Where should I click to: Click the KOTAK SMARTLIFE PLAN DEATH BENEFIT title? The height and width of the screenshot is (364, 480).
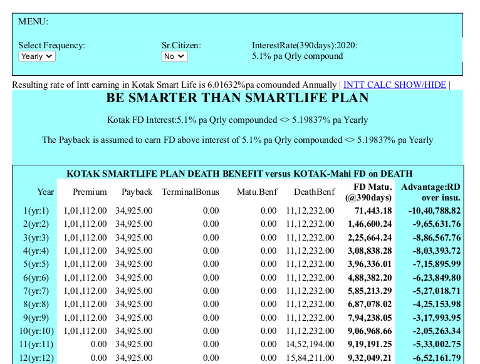239,174
